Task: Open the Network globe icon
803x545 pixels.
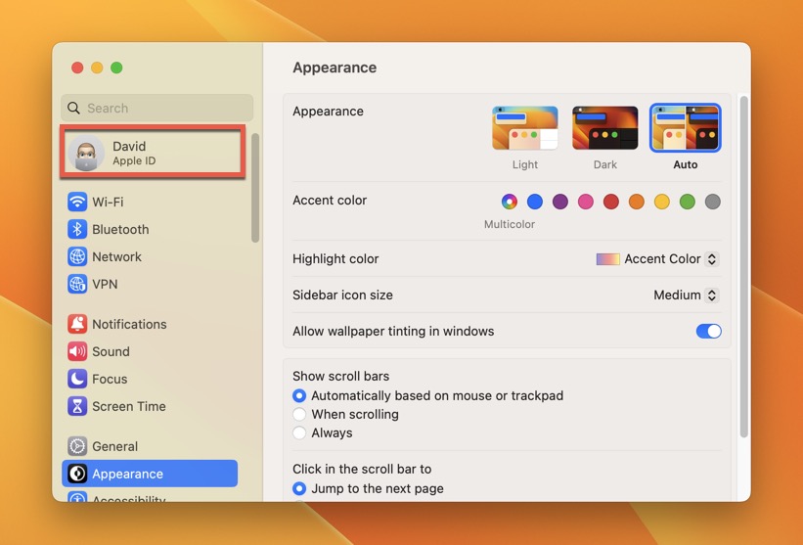Action: click(x=77, y=256)
